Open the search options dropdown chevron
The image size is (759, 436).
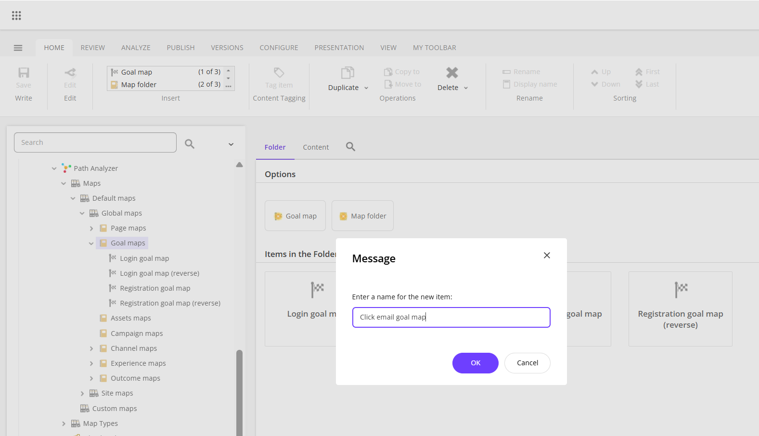tap(231, 144)
